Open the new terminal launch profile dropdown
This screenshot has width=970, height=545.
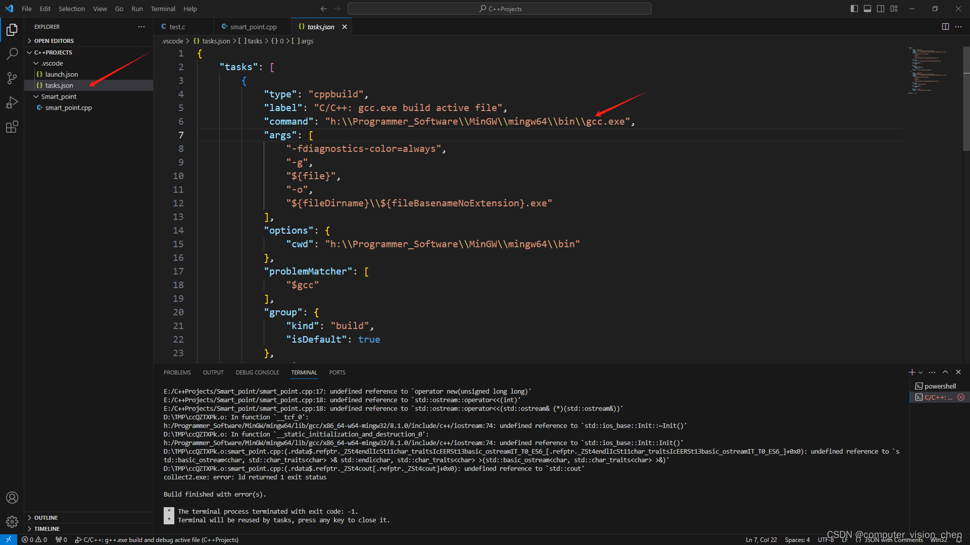point(920,372)
